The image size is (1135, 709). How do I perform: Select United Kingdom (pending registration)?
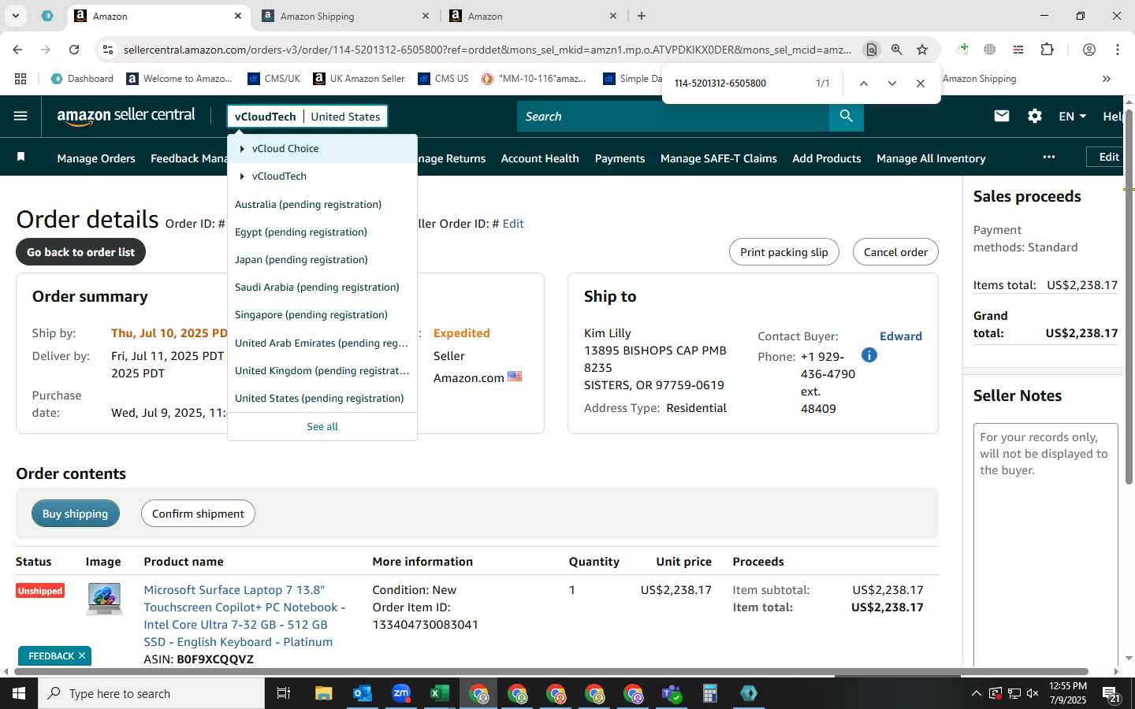[x=322, y=370]
